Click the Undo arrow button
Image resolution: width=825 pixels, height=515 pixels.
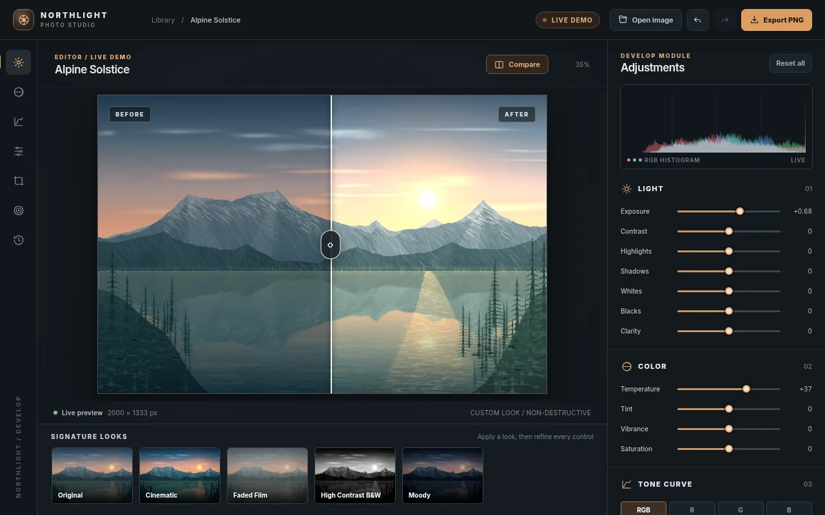[697, 20]
